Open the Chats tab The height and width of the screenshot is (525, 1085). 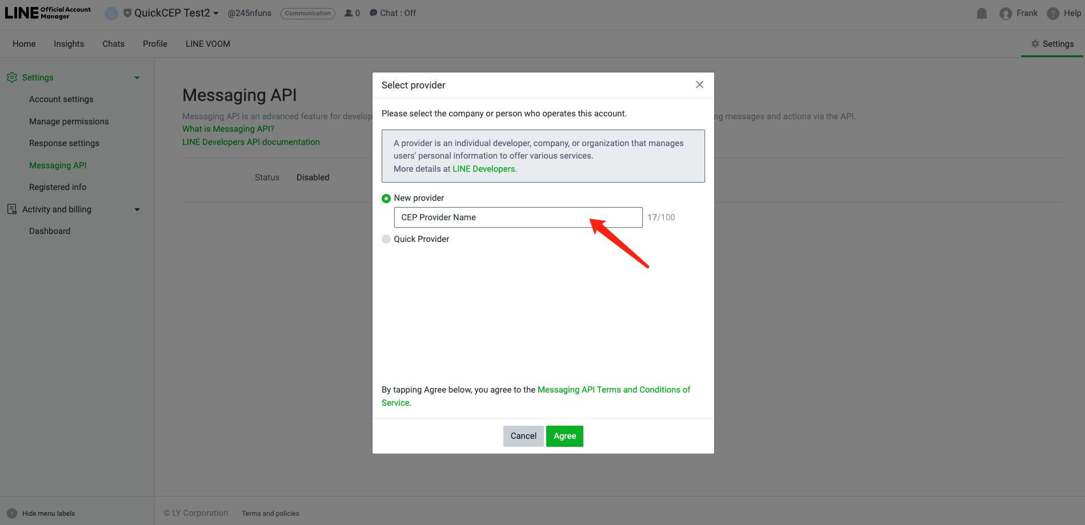(114, 44)
